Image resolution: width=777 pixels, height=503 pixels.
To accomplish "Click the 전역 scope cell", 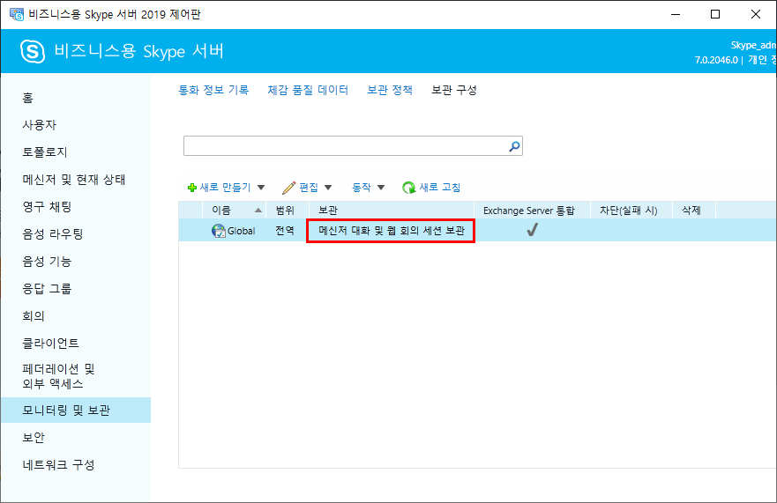I will [x=285, y=231].
